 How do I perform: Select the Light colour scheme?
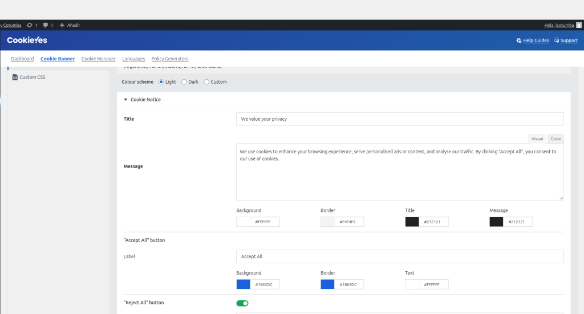point(161,82)
